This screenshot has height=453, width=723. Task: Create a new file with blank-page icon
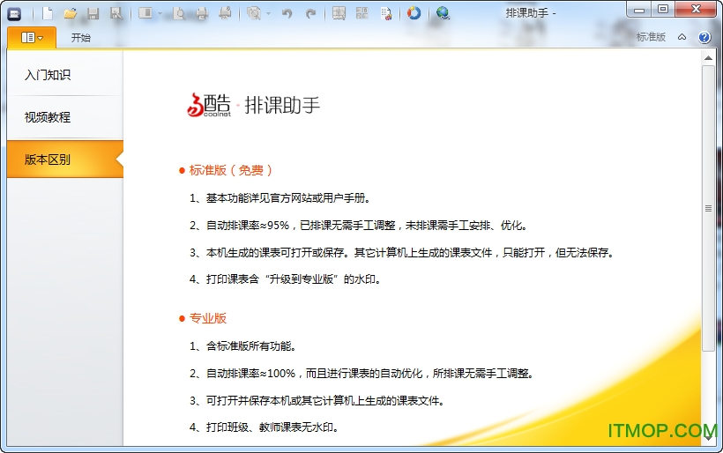48,13
